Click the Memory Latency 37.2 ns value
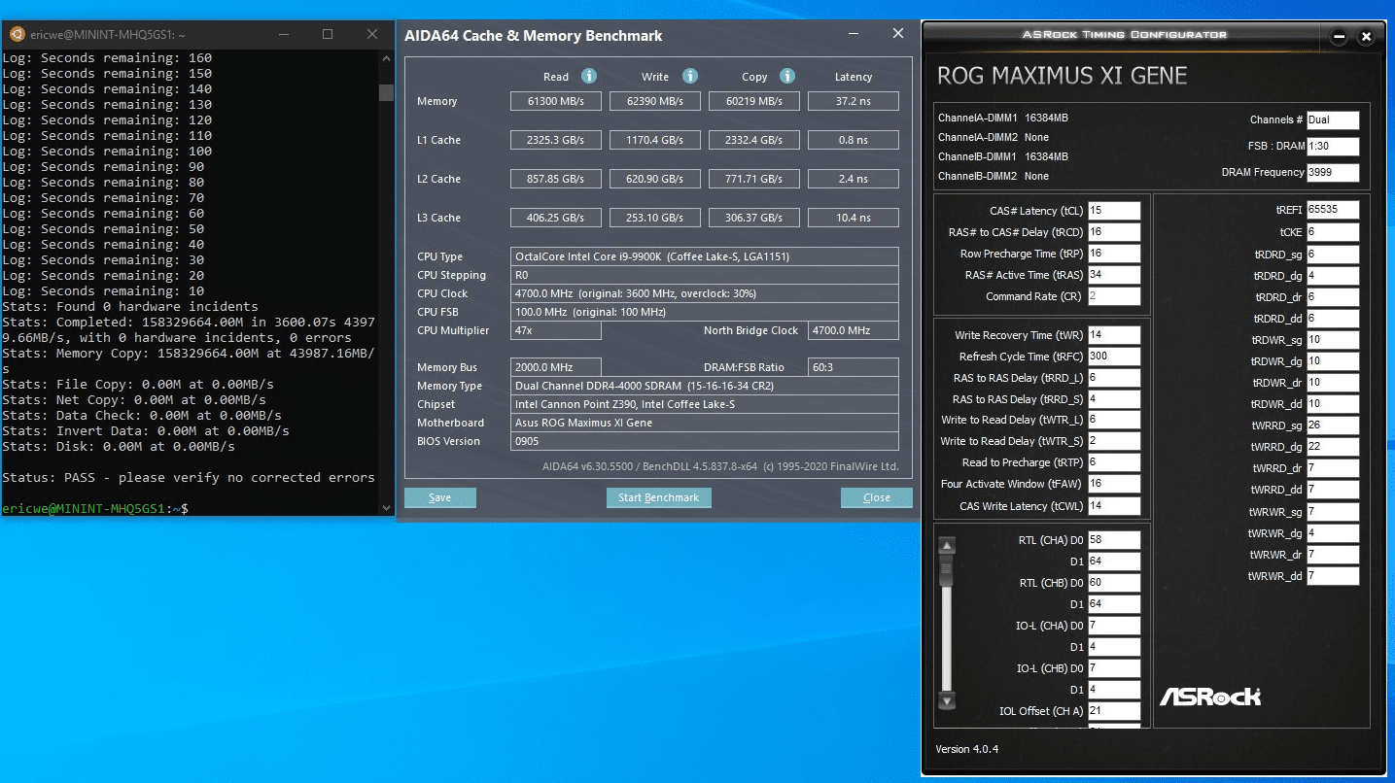 point(854,101)
